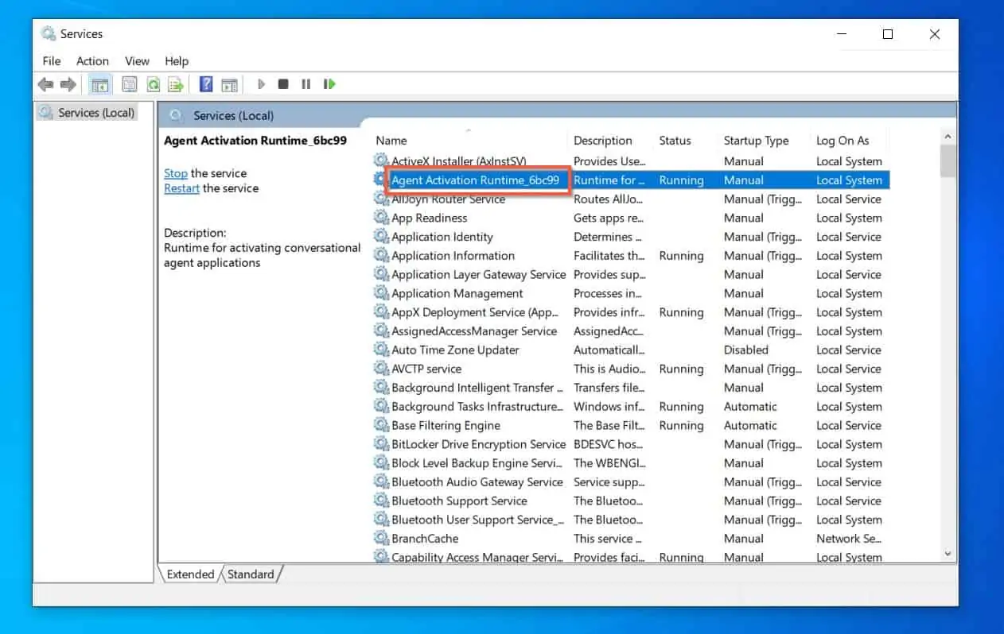Toggle Show/Hide Action Pane icon
The image size is (1004, 634).
pos(230,84)
